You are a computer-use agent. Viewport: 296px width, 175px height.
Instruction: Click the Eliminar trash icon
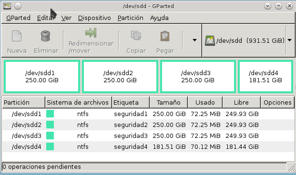click(x=45, y=36)
